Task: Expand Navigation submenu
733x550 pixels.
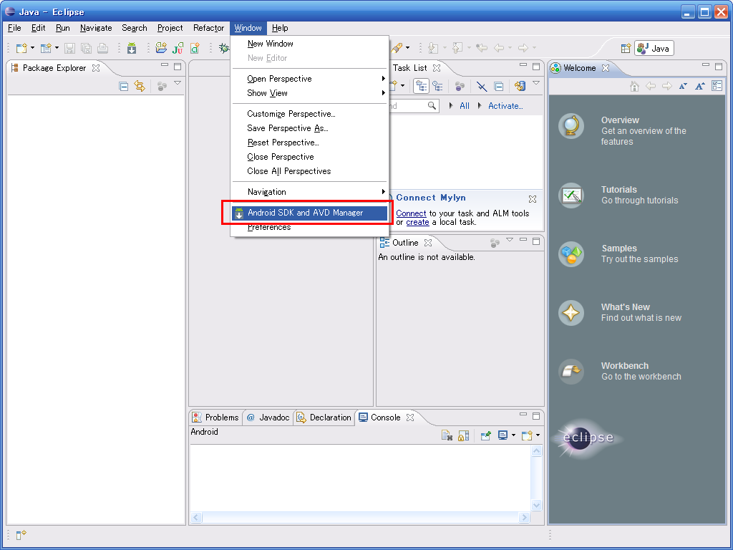Action: pos(309,192)
